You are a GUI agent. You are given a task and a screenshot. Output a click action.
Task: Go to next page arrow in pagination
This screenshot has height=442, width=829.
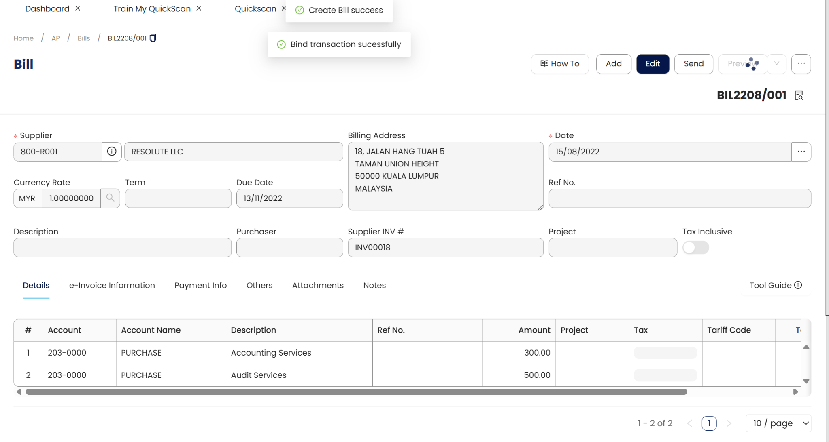click(x=729, y=423)
